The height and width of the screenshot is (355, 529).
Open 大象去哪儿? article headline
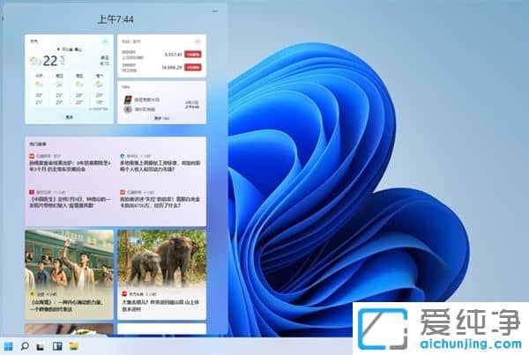tap(160, 306)
